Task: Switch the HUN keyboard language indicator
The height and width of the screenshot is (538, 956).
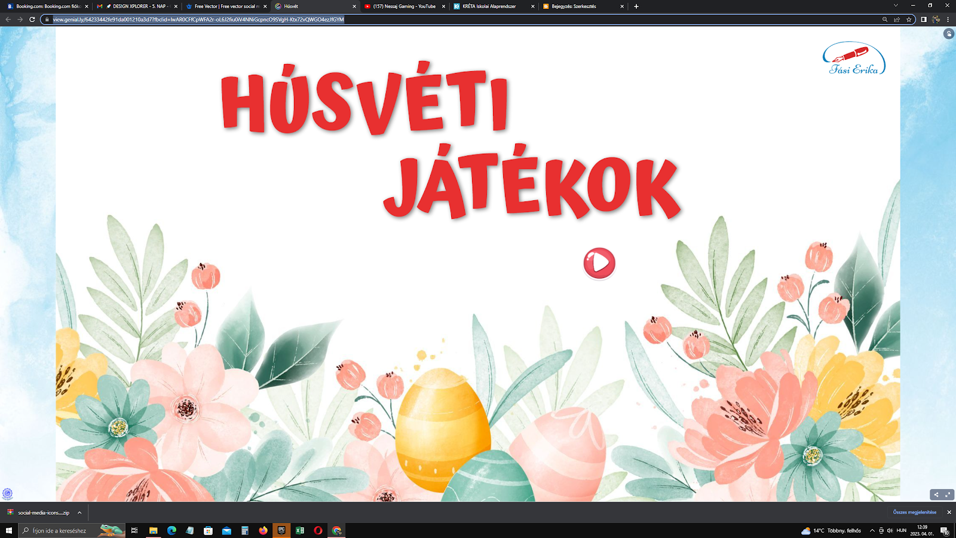Action: (x=902, y=530)
